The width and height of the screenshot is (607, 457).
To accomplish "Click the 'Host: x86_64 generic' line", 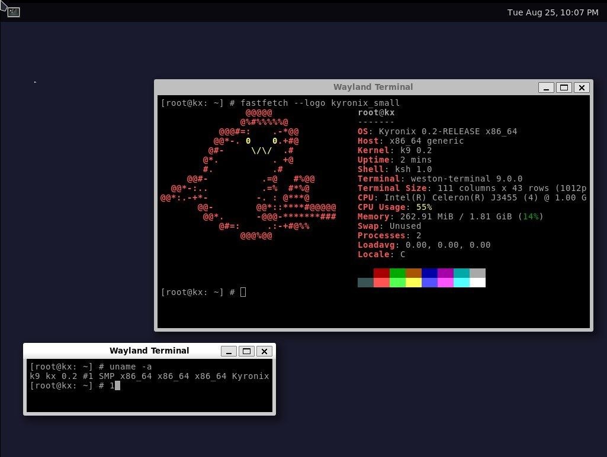I will (x=411, y=141).
